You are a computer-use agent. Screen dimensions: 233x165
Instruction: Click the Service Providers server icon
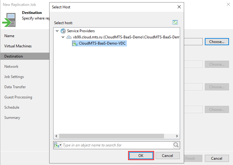click(x=63, y=31)
